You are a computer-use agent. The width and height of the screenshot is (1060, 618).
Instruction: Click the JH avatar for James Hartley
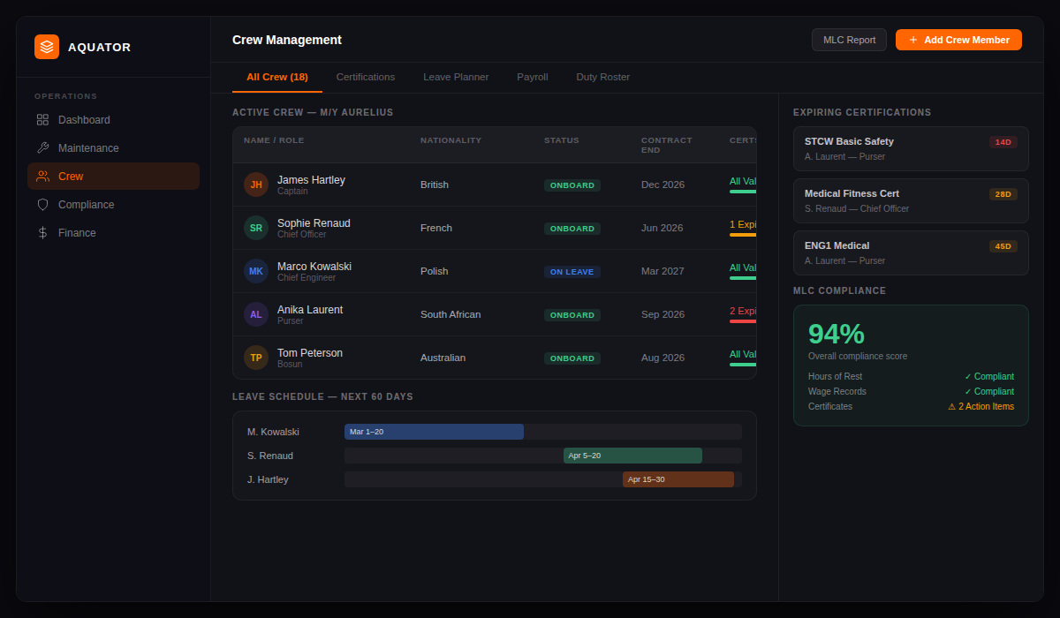256,185
